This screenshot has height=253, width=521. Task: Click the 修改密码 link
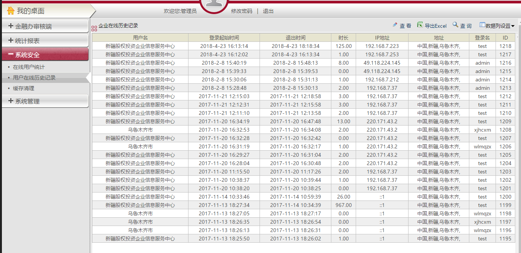coord(241,11)
